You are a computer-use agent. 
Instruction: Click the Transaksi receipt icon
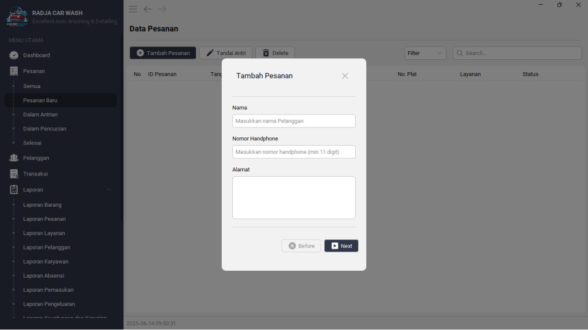[14, 174]
